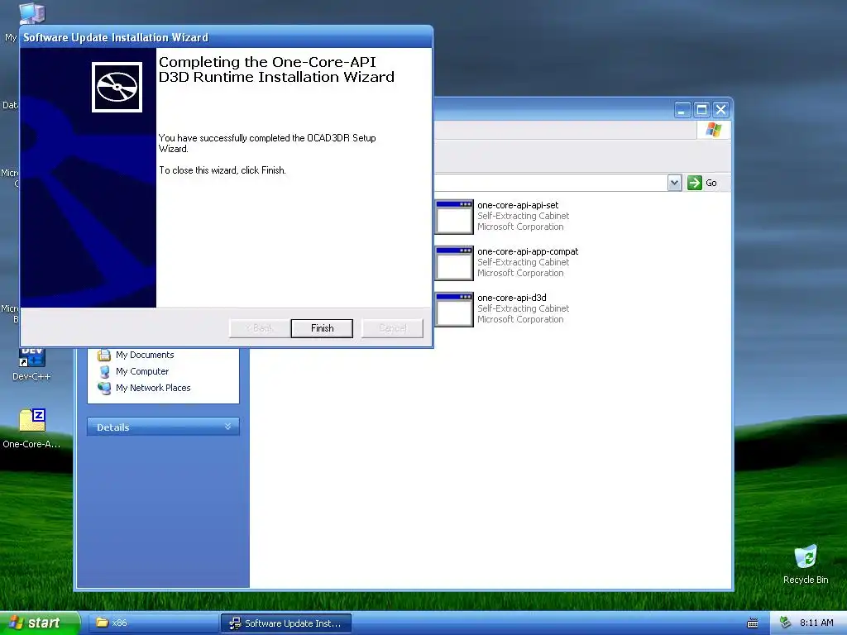Click the My Computer desktop icon
This screenshot has width=847, height=635.
31,13
